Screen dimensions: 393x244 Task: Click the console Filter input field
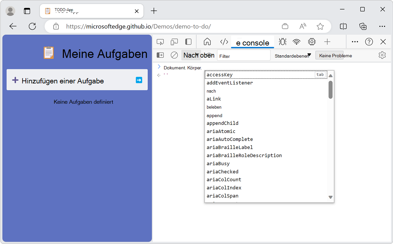244,55
